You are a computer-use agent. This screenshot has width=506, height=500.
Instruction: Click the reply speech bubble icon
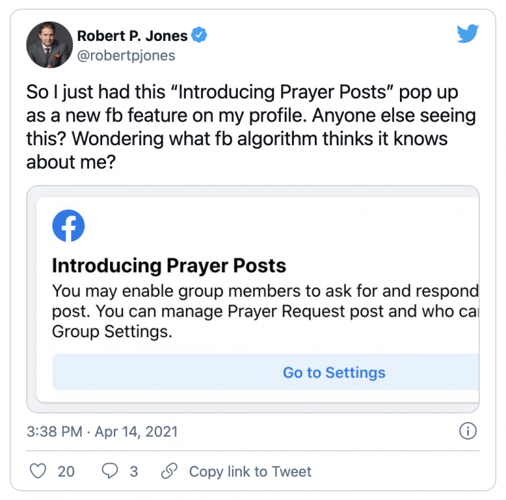tap(110, 471)
